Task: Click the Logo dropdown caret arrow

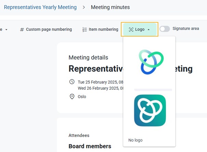Action: [x=148, y=29]
